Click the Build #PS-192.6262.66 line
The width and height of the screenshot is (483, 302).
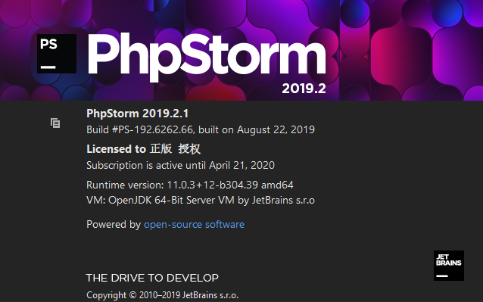[x=201, y=129]
